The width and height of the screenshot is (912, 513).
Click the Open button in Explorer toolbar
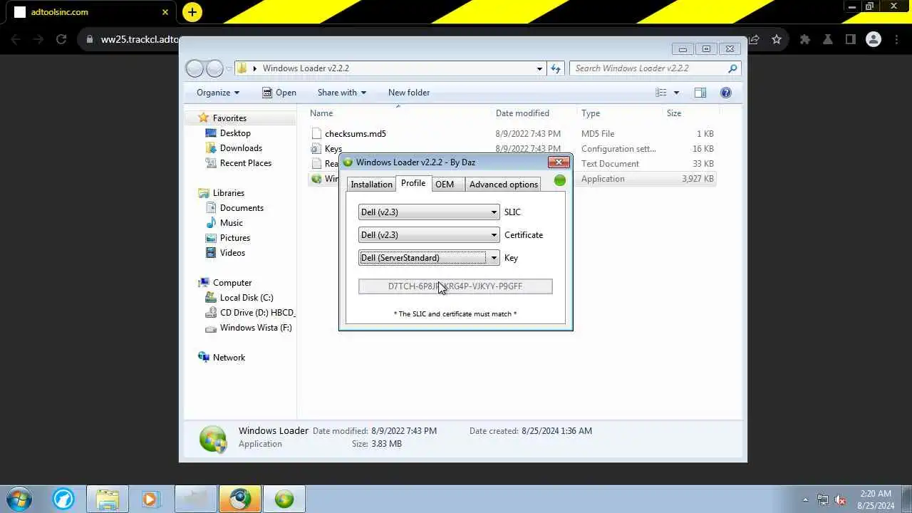(x=279, y=93)
